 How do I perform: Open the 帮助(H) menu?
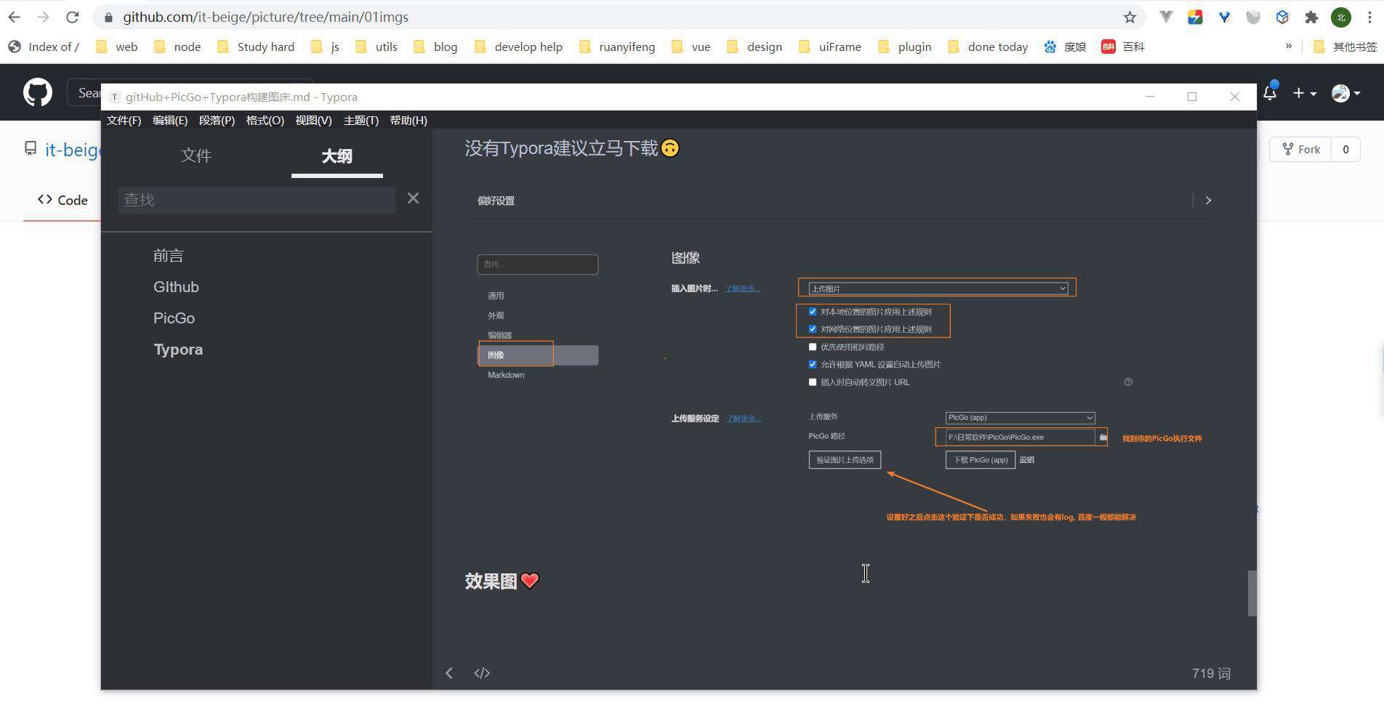tap(409, 120)
